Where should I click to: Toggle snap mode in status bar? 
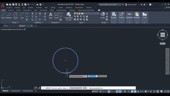104,91
